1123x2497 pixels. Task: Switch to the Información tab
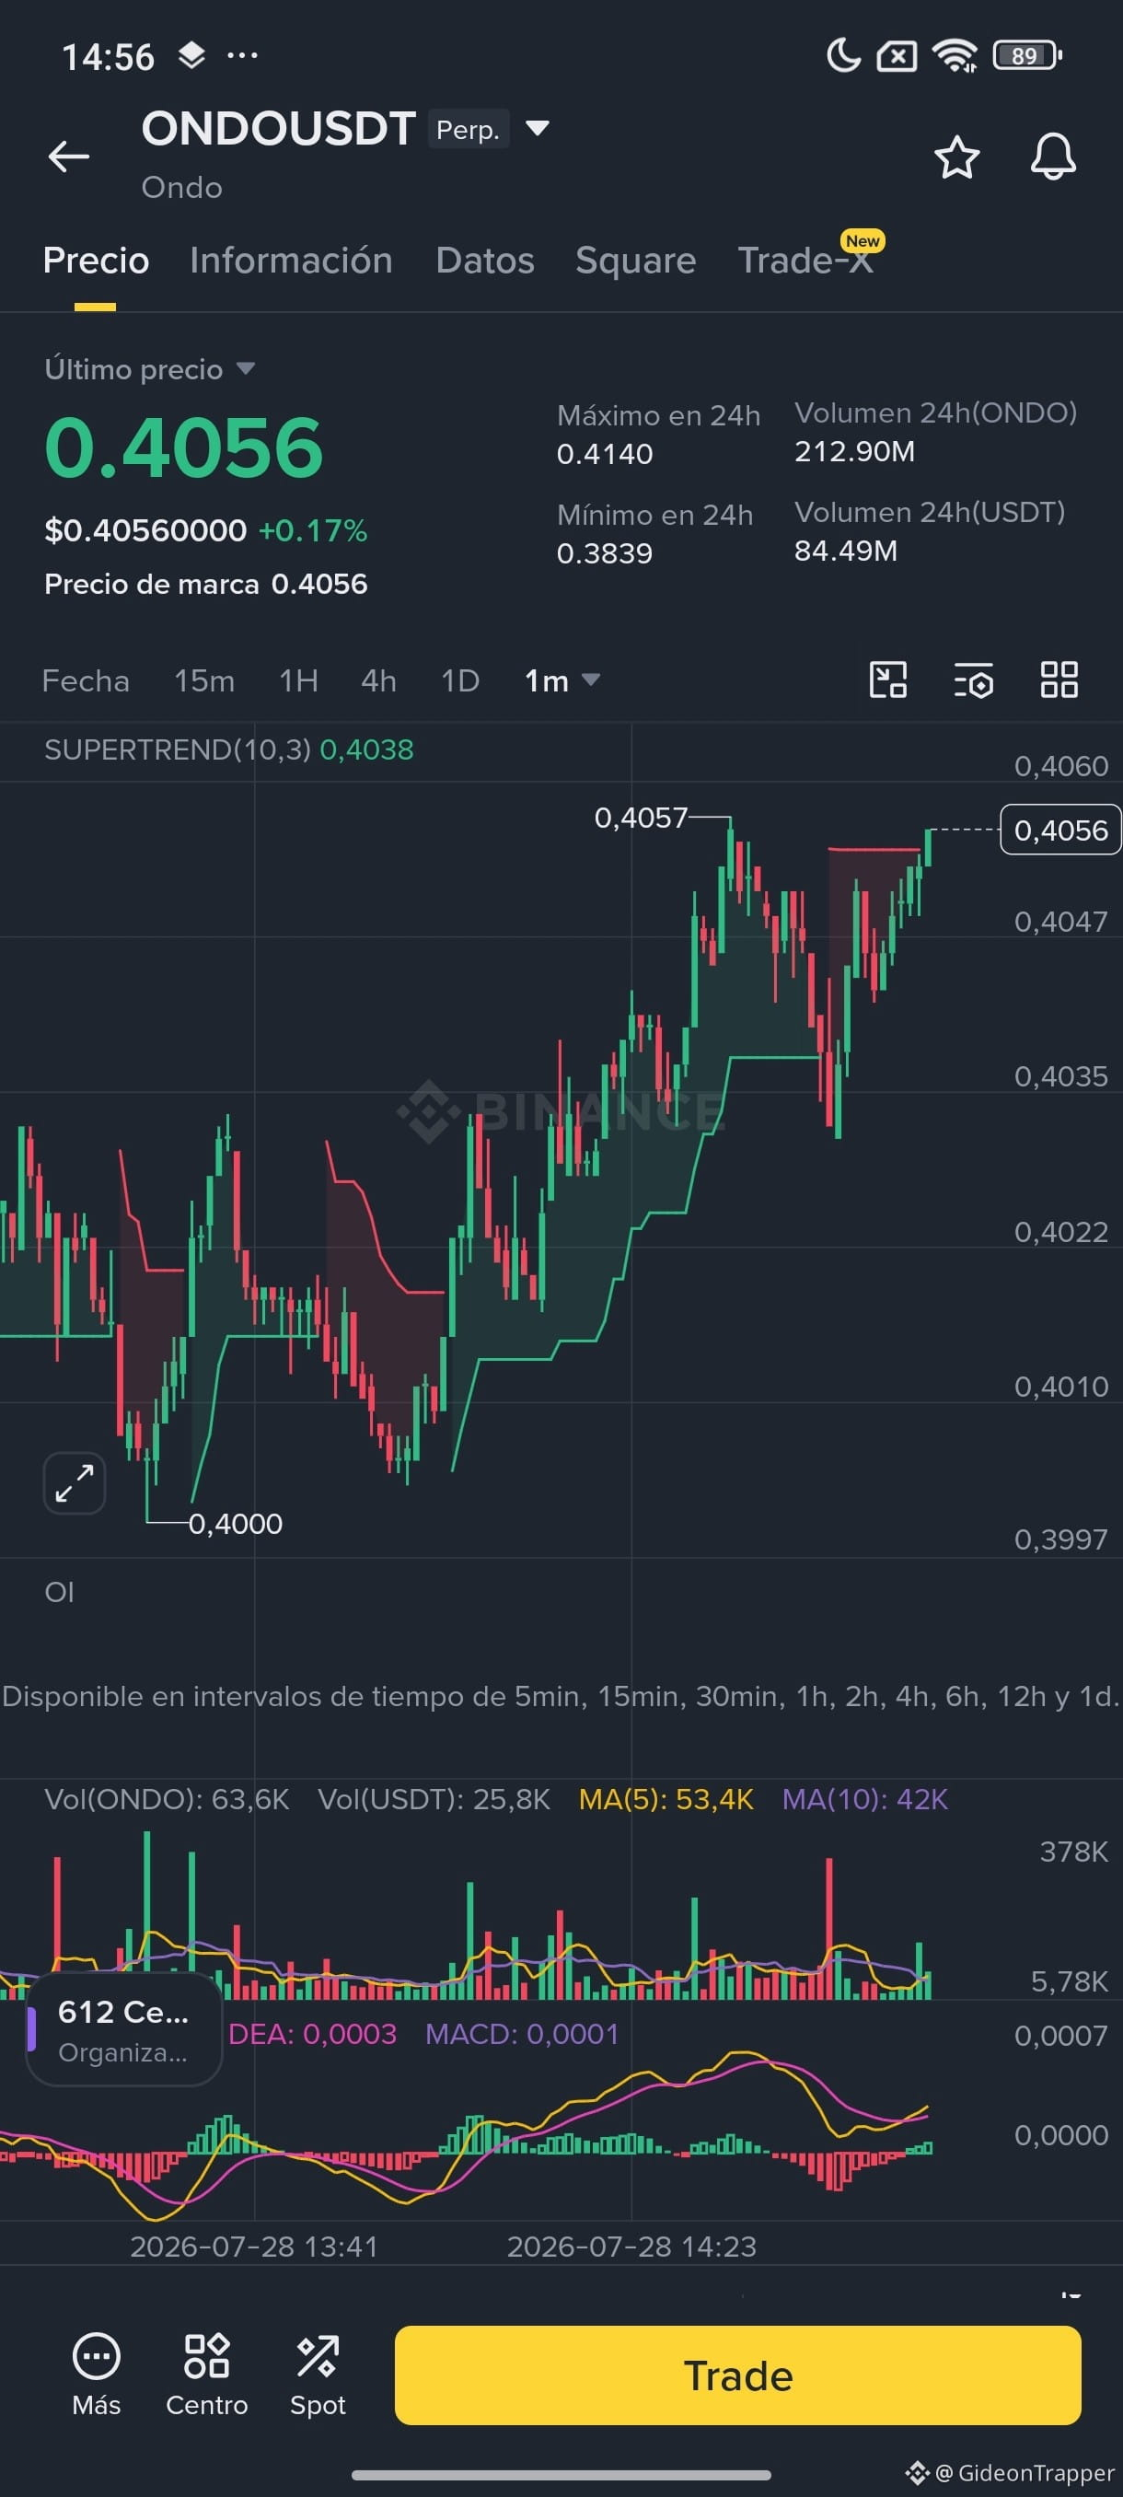point(291,260)
